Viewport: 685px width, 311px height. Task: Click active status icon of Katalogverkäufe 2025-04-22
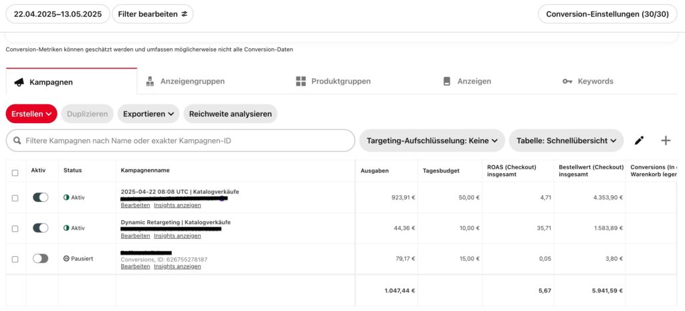click(x=66, y=197)
